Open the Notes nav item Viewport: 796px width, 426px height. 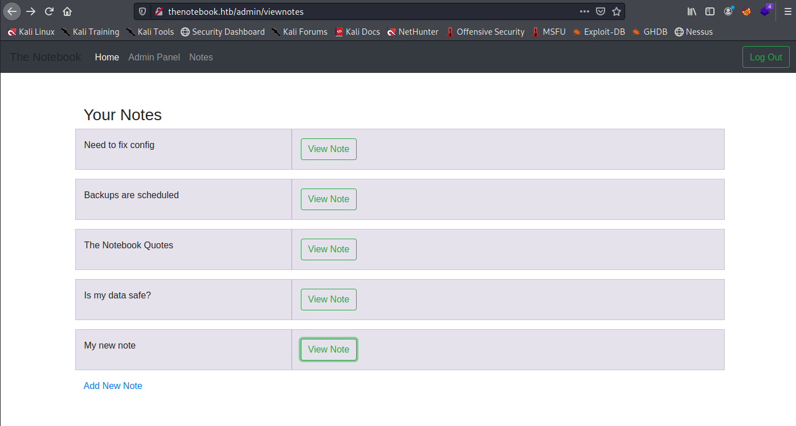(201, 57)
